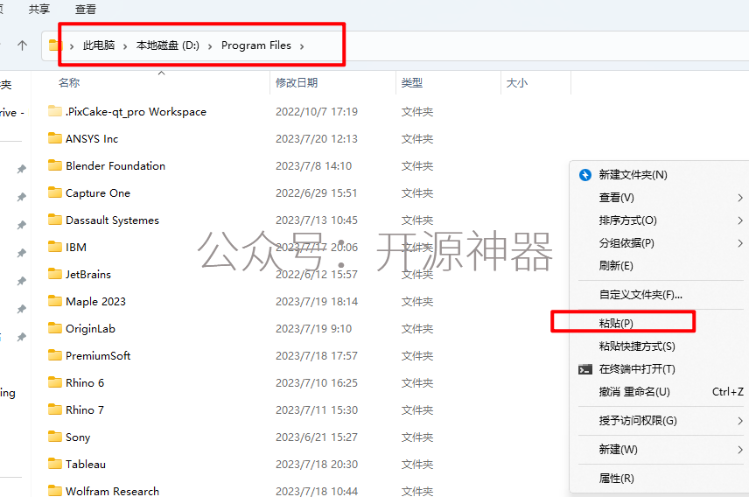Click the Maple 2023 folder icon

coord(55,302)
